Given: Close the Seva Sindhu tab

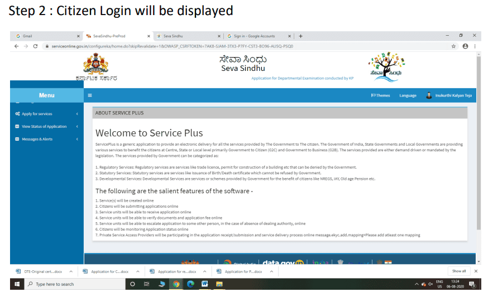Looking at the screenshot, I should coord(219,36).
